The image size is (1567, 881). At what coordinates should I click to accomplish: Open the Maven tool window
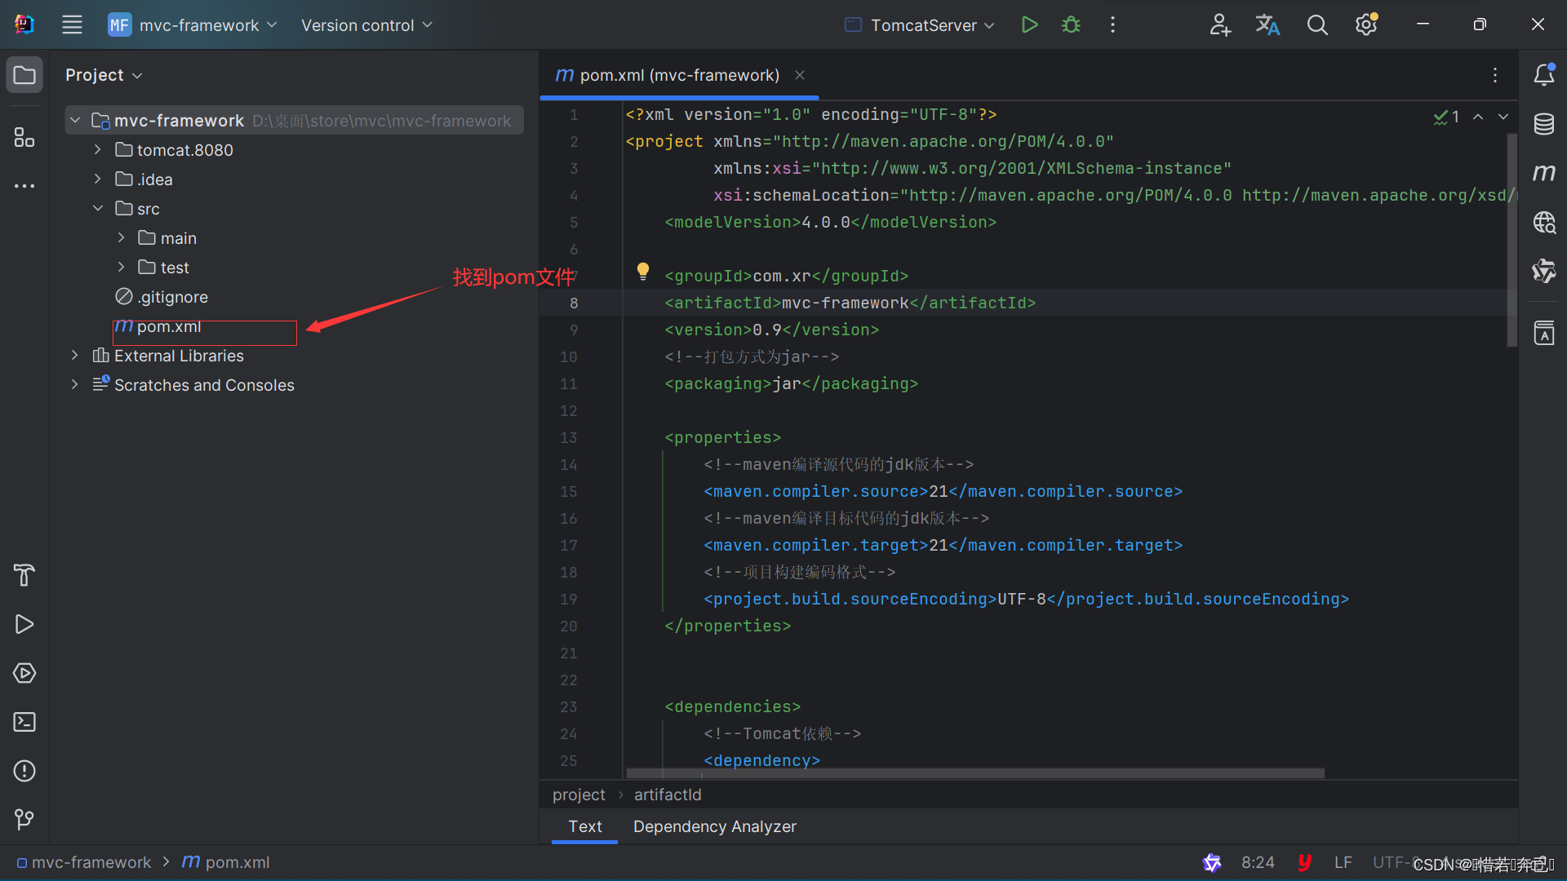point(1543,173)
